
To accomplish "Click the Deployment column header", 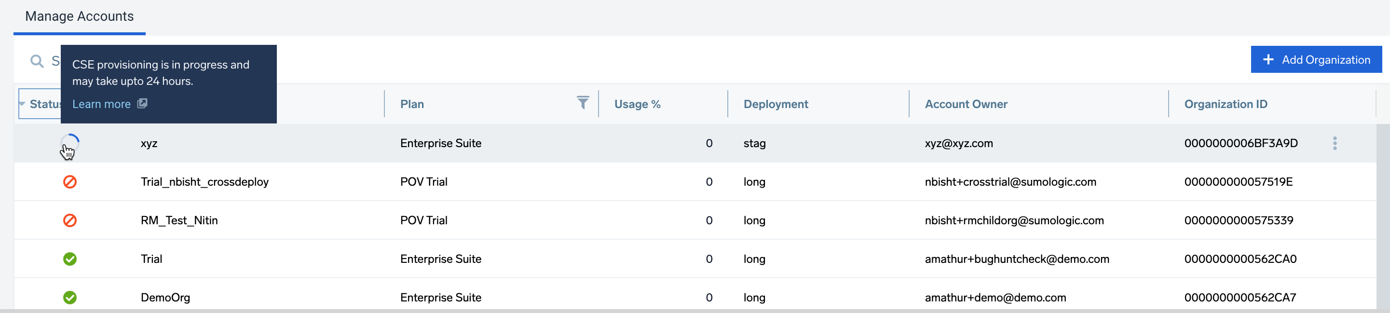I will pyautogui.click(x=776, y=104).
